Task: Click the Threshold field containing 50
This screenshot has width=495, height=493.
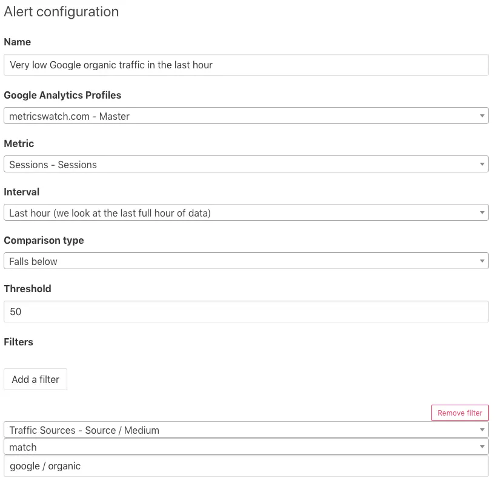Action: click(246, 312)
